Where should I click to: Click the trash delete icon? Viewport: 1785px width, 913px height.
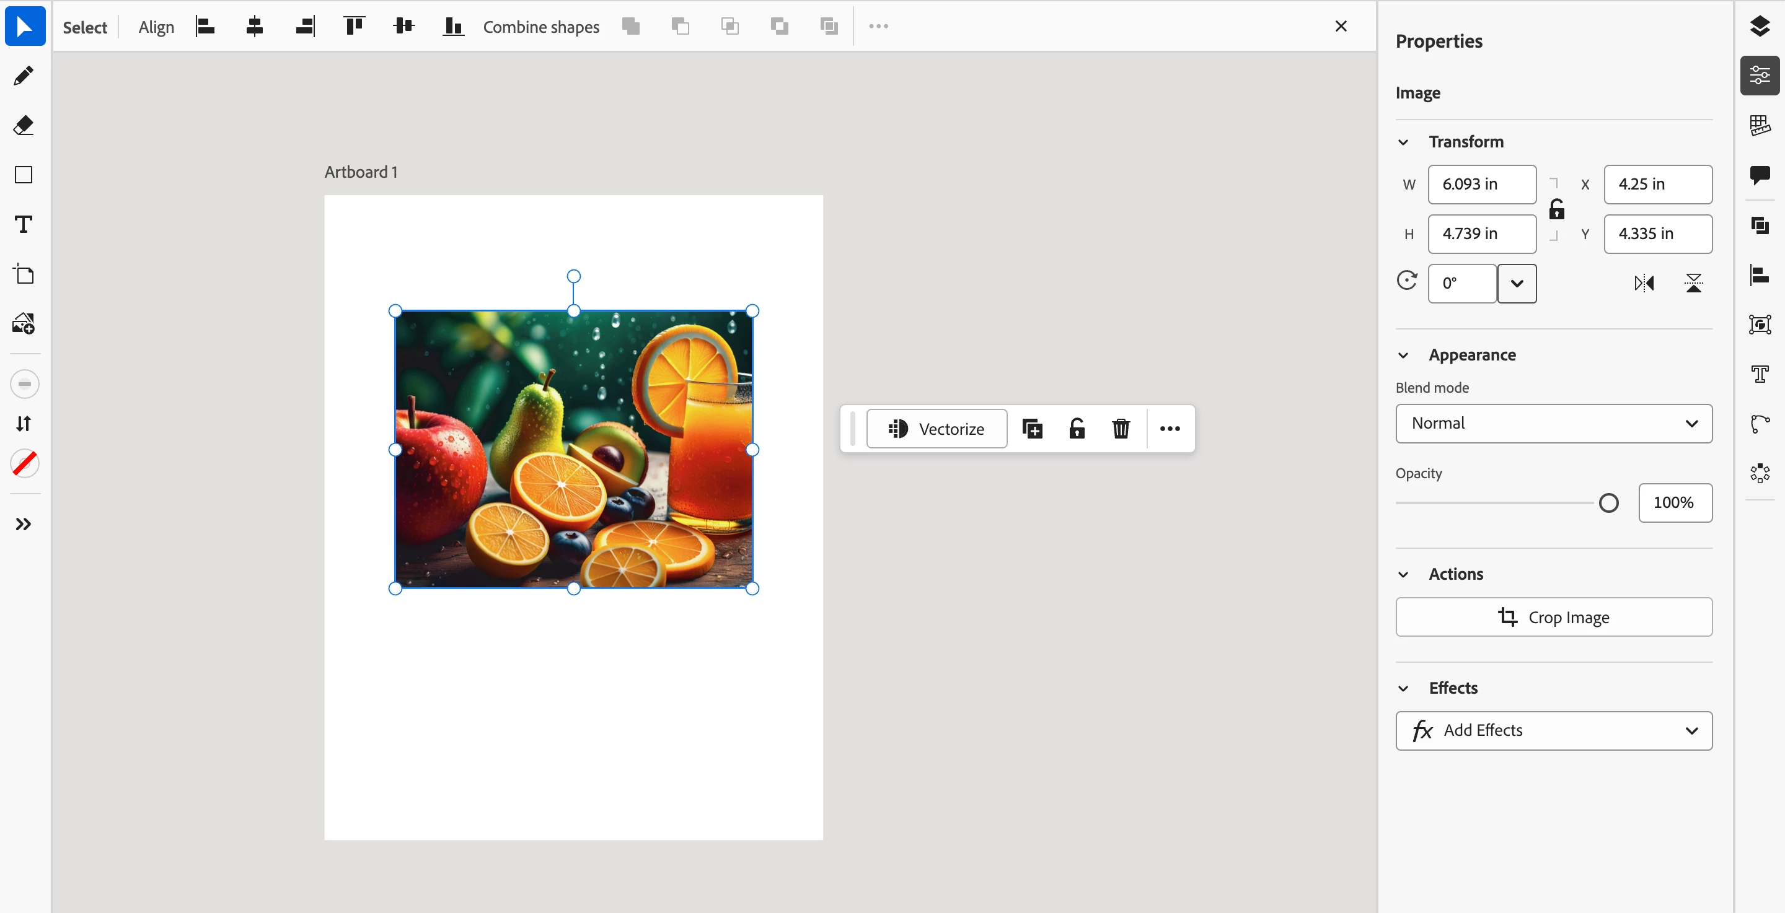coord(1121,429)
